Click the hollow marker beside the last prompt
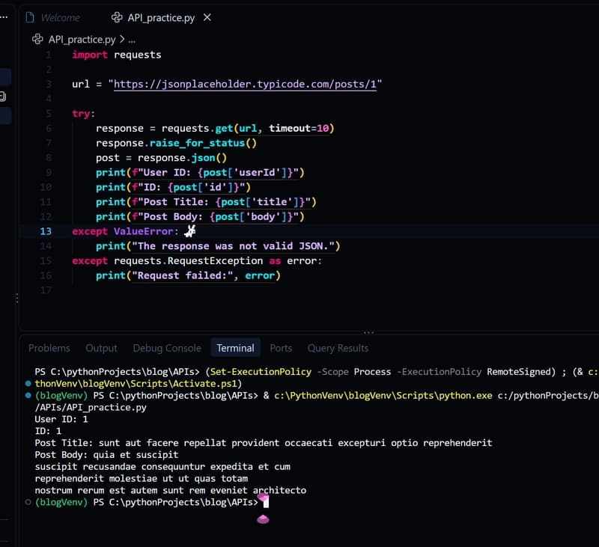This screenshot has height=547, width=599. 28,502
